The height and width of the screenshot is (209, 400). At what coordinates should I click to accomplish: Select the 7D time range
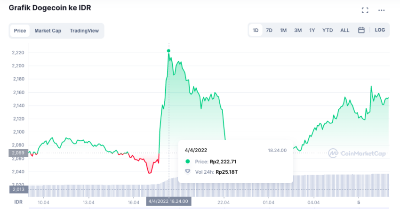click(269, 31)
